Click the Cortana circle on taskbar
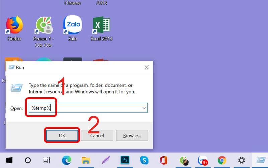The height and width of the screenshot is (168, 268). click(x=28, y=160)
